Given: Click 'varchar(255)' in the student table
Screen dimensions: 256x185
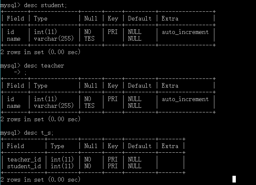Looking at the screenshot, I should [54, 39].
